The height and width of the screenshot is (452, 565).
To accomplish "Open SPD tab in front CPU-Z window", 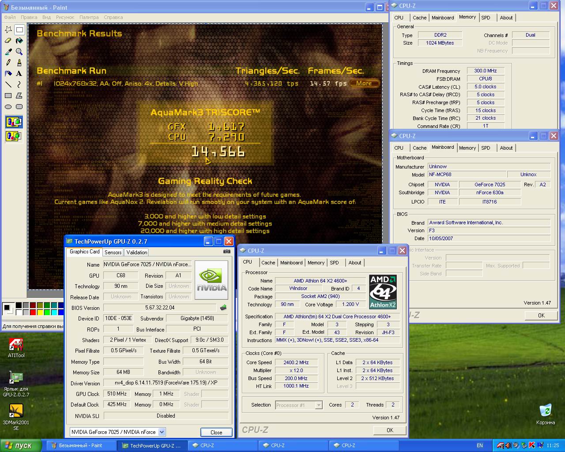I will pyautogui.click(x=335, y=263).
